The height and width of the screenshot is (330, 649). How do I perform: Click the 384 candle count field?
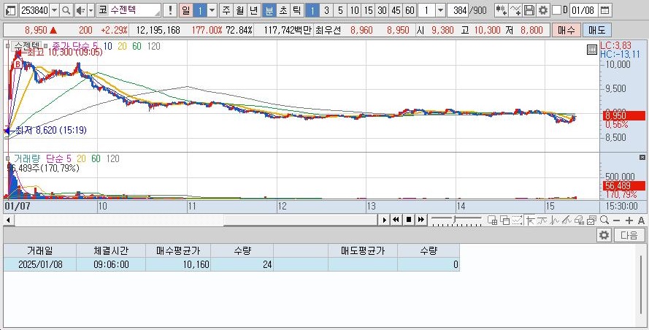tap(458, 10)
